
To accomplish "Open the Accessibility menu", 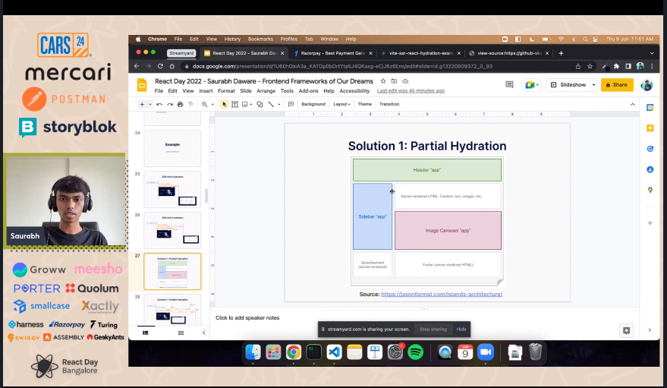I will click(x=354, y=91).
